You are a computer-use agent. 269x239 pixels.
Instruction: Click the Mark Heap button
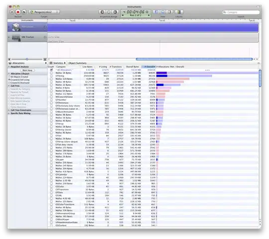(27, 70)
